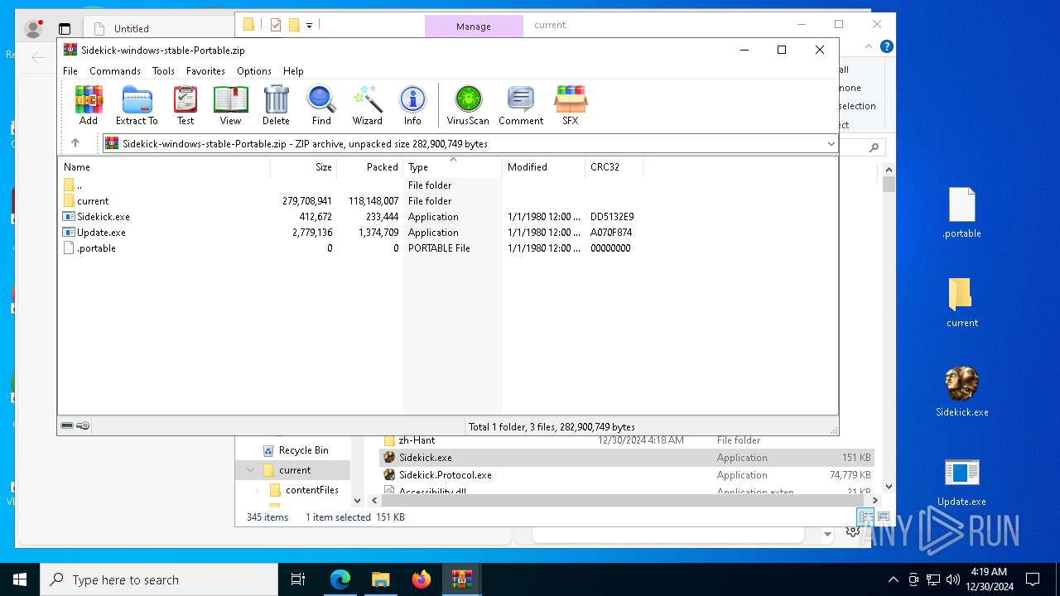Open the Tools menu
This screenshot has height=596, width=1060.
click(163, 71)
